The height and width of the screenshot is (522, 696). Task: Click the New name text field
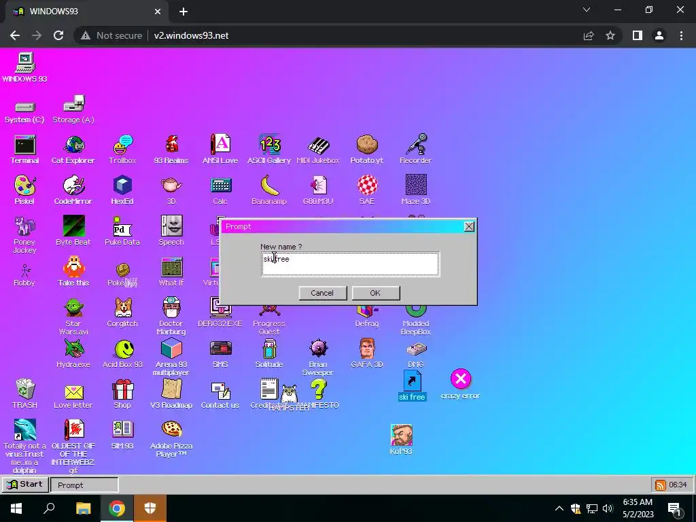[x=350, y=264]
